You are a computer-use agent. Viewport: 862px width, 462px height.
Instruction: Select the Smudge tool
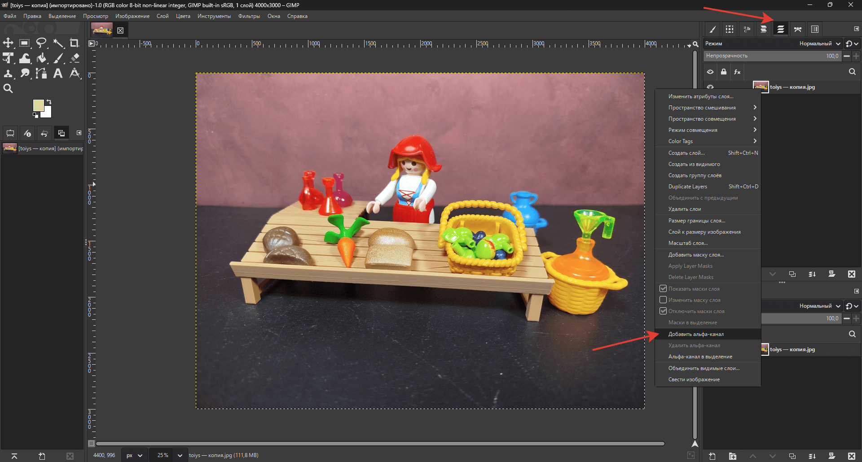click(x=25, y=74)
